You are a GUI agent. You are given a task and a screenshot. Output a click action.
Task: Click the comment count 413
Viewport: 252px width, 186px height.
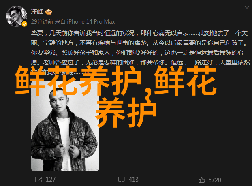(134, 180)
